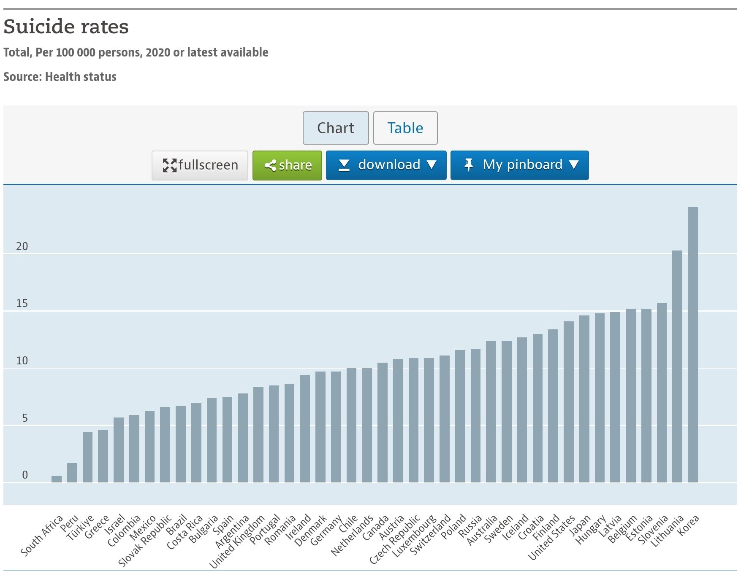The width and height of the screenshot is (741, 571).
Task: Click the download arrow icon
Action: (344, 165)
